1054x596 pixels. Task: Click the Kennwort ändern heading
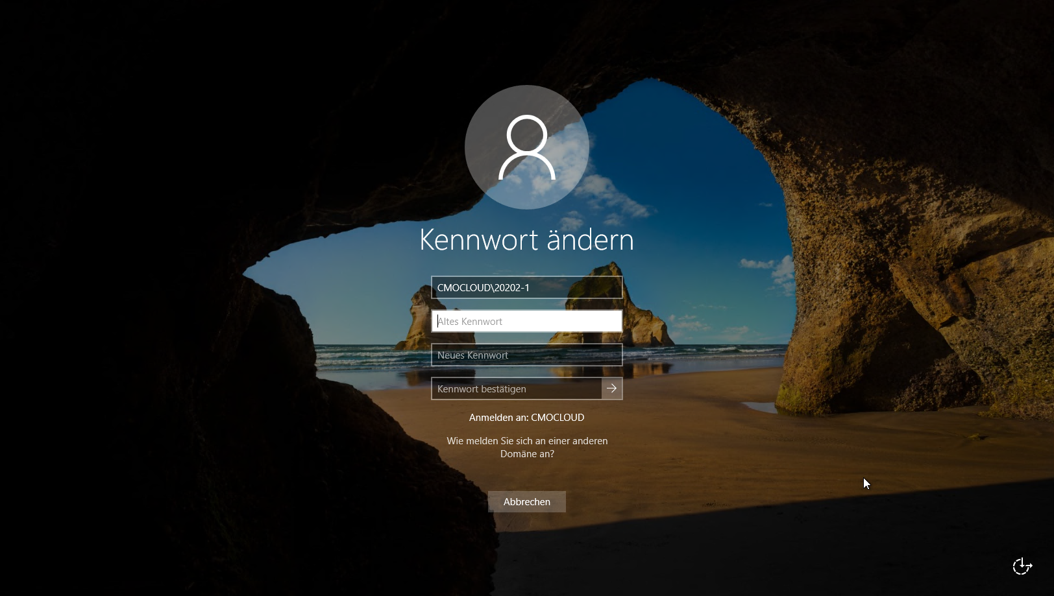[x=526, y=240]
